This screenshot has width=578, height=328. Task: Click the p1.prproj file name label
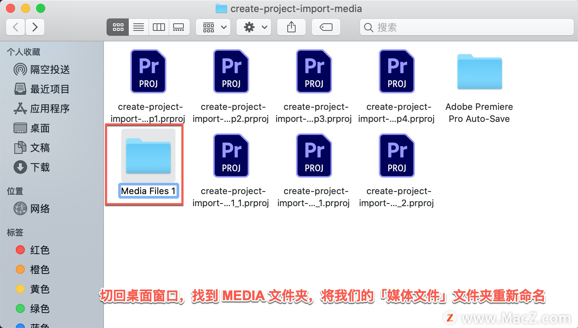coord(148,113)
